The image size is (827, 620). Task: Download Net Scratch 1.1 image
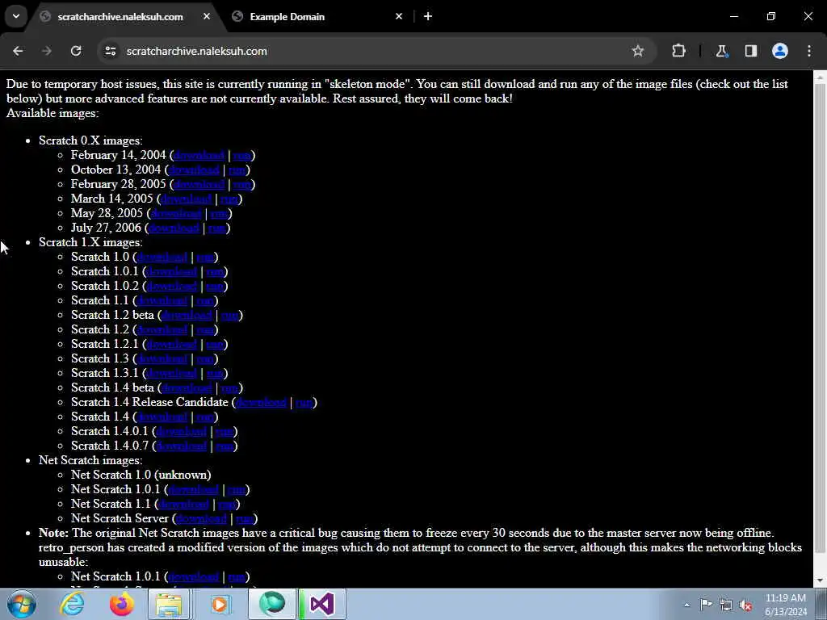pos(183,504)
